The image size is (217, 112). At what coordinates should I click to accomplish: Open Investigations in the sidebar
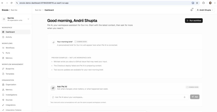tap(16, 95)
